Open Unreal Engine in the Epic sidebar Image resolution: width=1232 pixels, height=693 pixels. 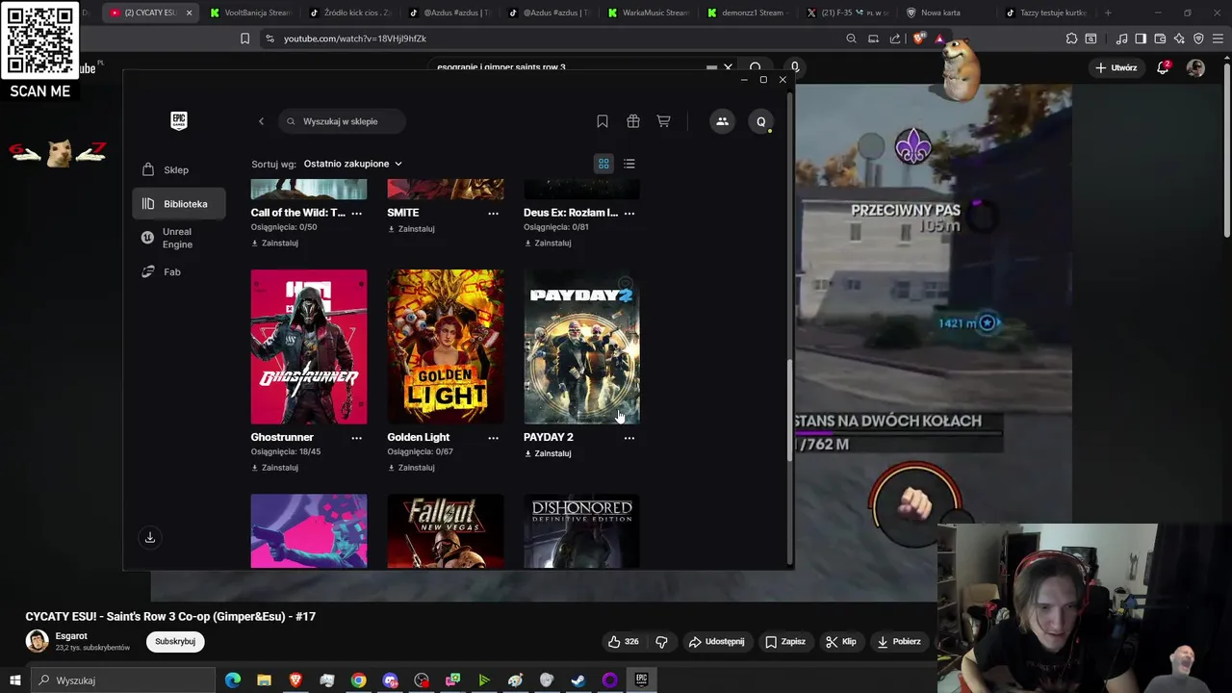tap(175, 238)
